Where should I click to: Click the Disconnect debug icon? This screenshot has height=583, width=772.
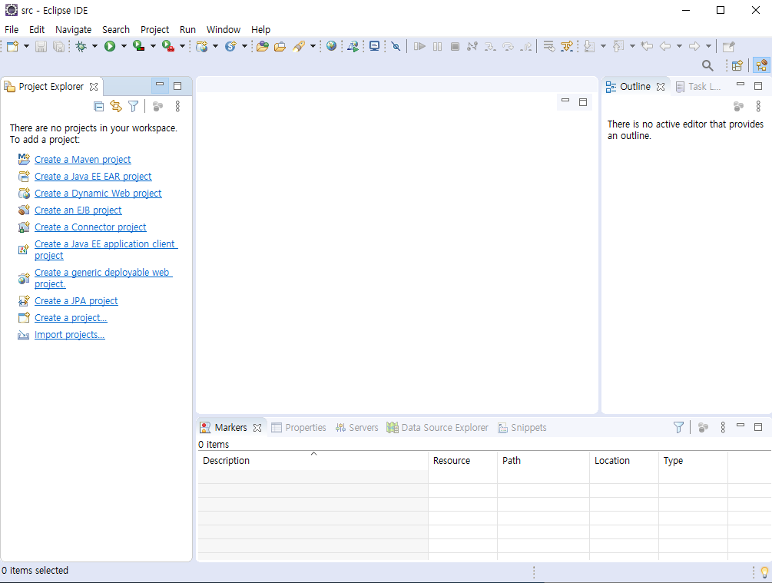pos(472,46)
